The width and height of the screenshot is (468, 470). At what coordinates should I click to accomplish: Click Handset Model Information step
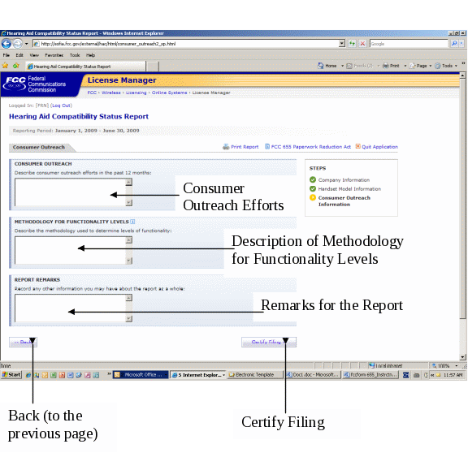345,189
